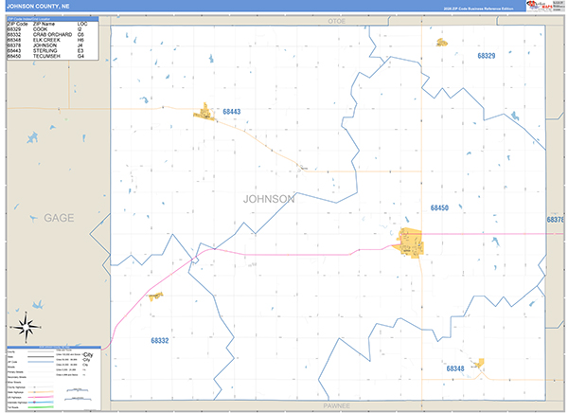Click the 'JOHNSON COUNTY, NE' title
Screen dimensions: 568x413
(x=38, y=7)
